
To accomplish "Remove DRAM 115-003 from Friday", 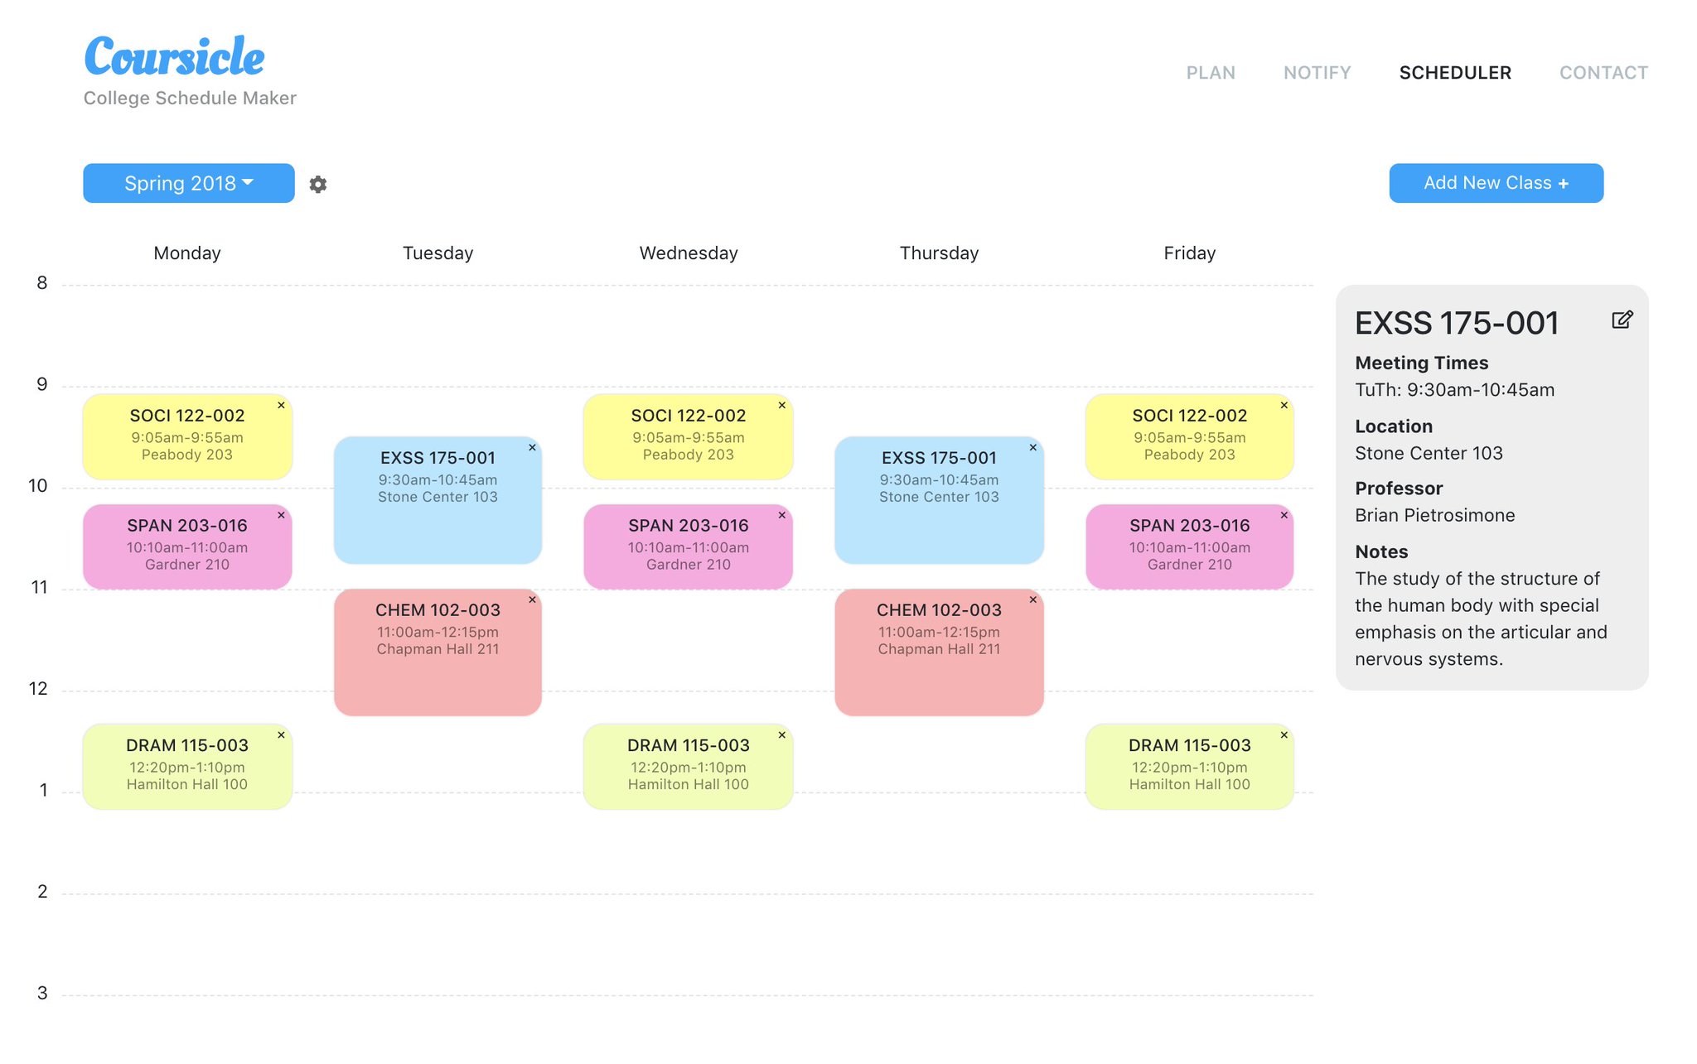I will [1284, 734].
